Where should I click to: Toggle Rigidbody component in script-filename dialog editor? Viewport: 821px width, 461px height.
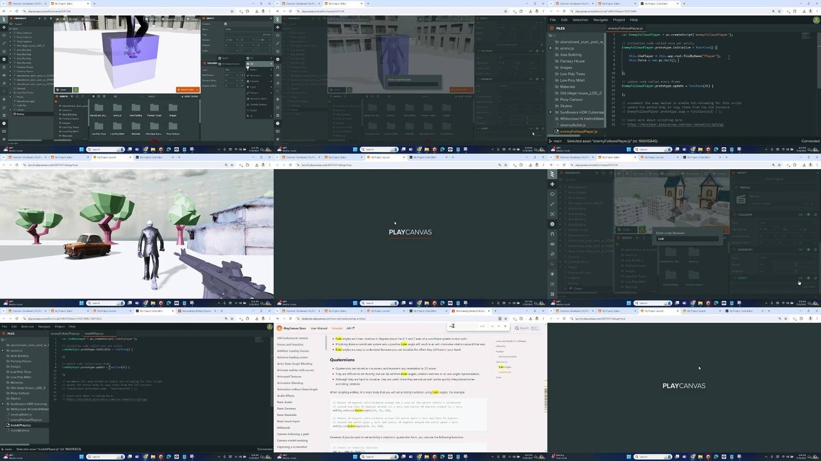point(809,249)
